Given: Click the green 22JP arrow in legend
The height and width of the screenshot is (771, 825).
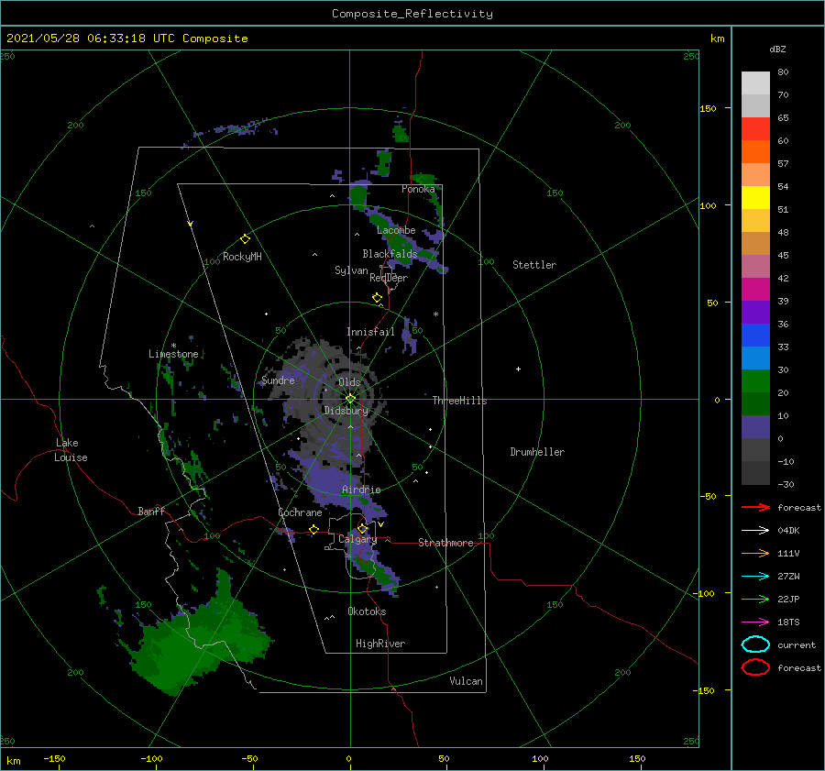Looking at the screenshot, I should click(x=755, y=599).
